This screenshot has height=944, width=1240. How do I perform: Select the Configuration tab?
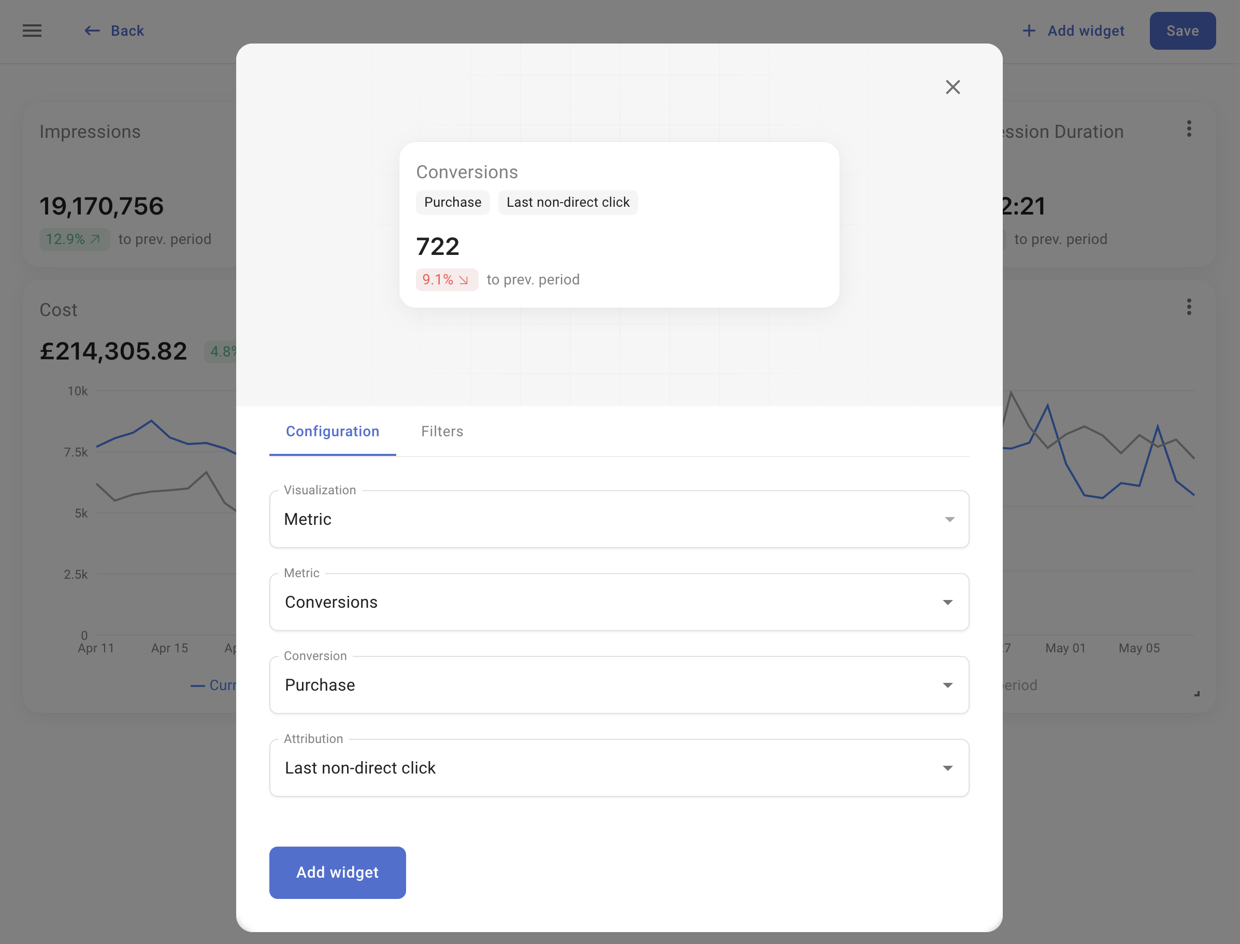332,431
